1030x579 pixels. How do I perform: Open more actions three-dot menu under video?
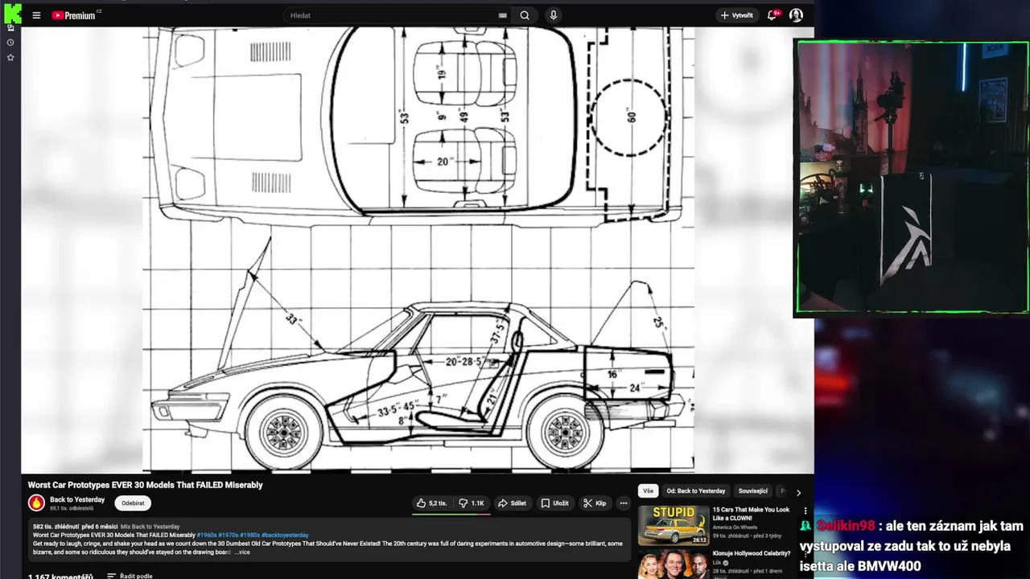point(623,503)
